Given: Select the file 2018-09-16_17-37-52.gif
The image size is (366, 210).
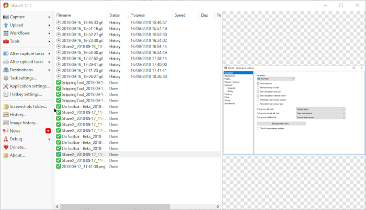Looking at the screenshot, I should (x=82, y=59).
